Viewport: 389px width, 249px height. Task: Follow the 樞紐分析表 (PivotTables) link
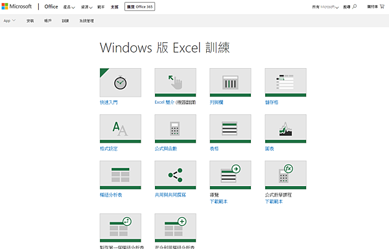click(x=111, y=195)
